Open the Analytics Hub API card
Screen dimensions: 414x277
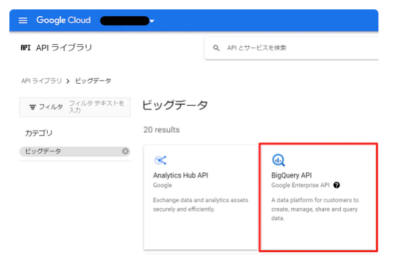click(201, 197)
